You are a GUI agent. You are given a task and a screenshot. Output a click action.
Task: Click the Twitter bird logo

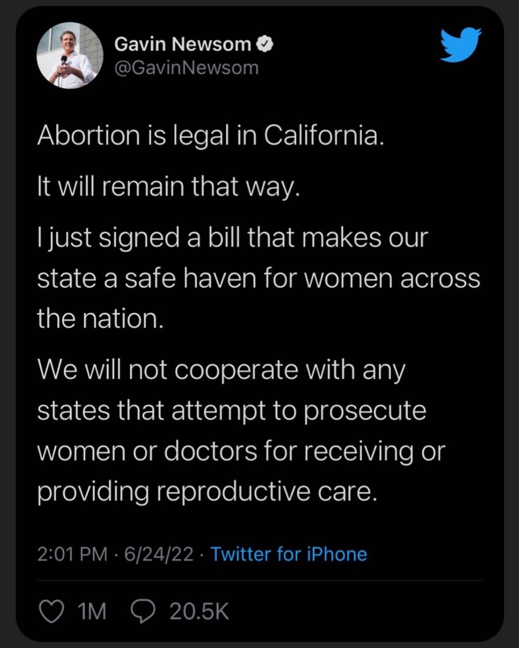pos(460,45)
